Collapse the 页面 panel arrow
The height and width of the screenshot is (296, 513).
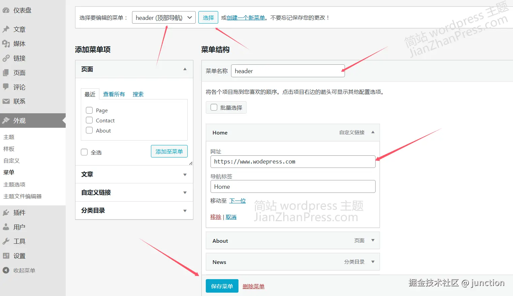tap(185, 69)
